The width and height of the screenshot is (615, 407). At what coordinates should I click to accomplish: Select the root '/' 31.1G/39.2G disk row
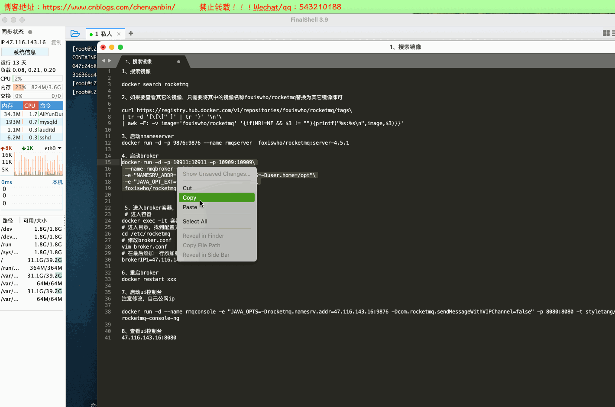pyautogui.click(x=32, y=260)
